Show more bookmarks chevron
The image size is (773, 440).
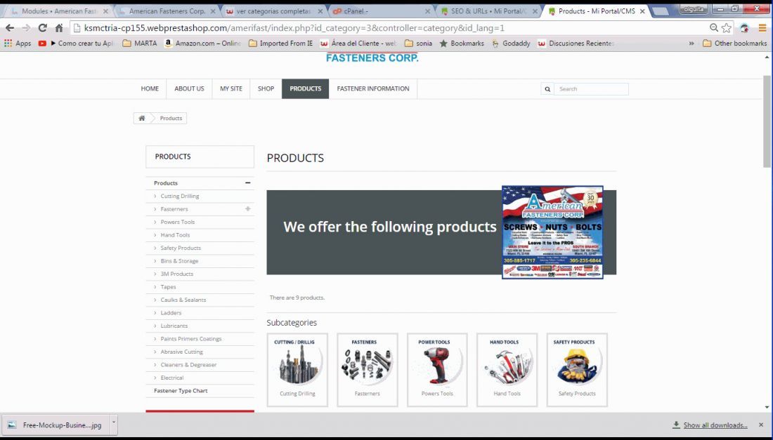click(691, 44)
